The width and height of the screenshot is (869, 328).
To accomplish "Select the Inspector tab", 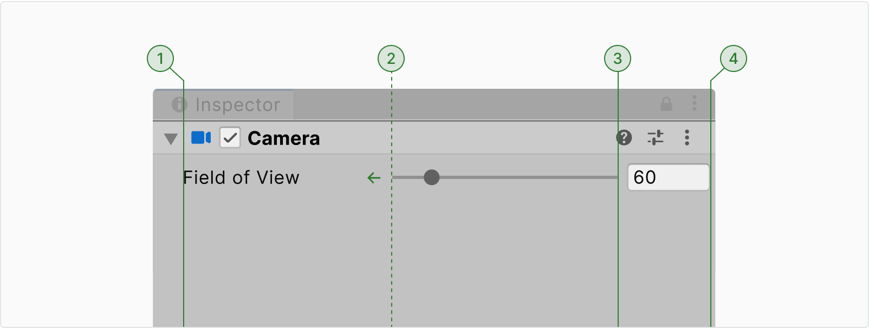I will pyautogui.click(x=238, y=104).
